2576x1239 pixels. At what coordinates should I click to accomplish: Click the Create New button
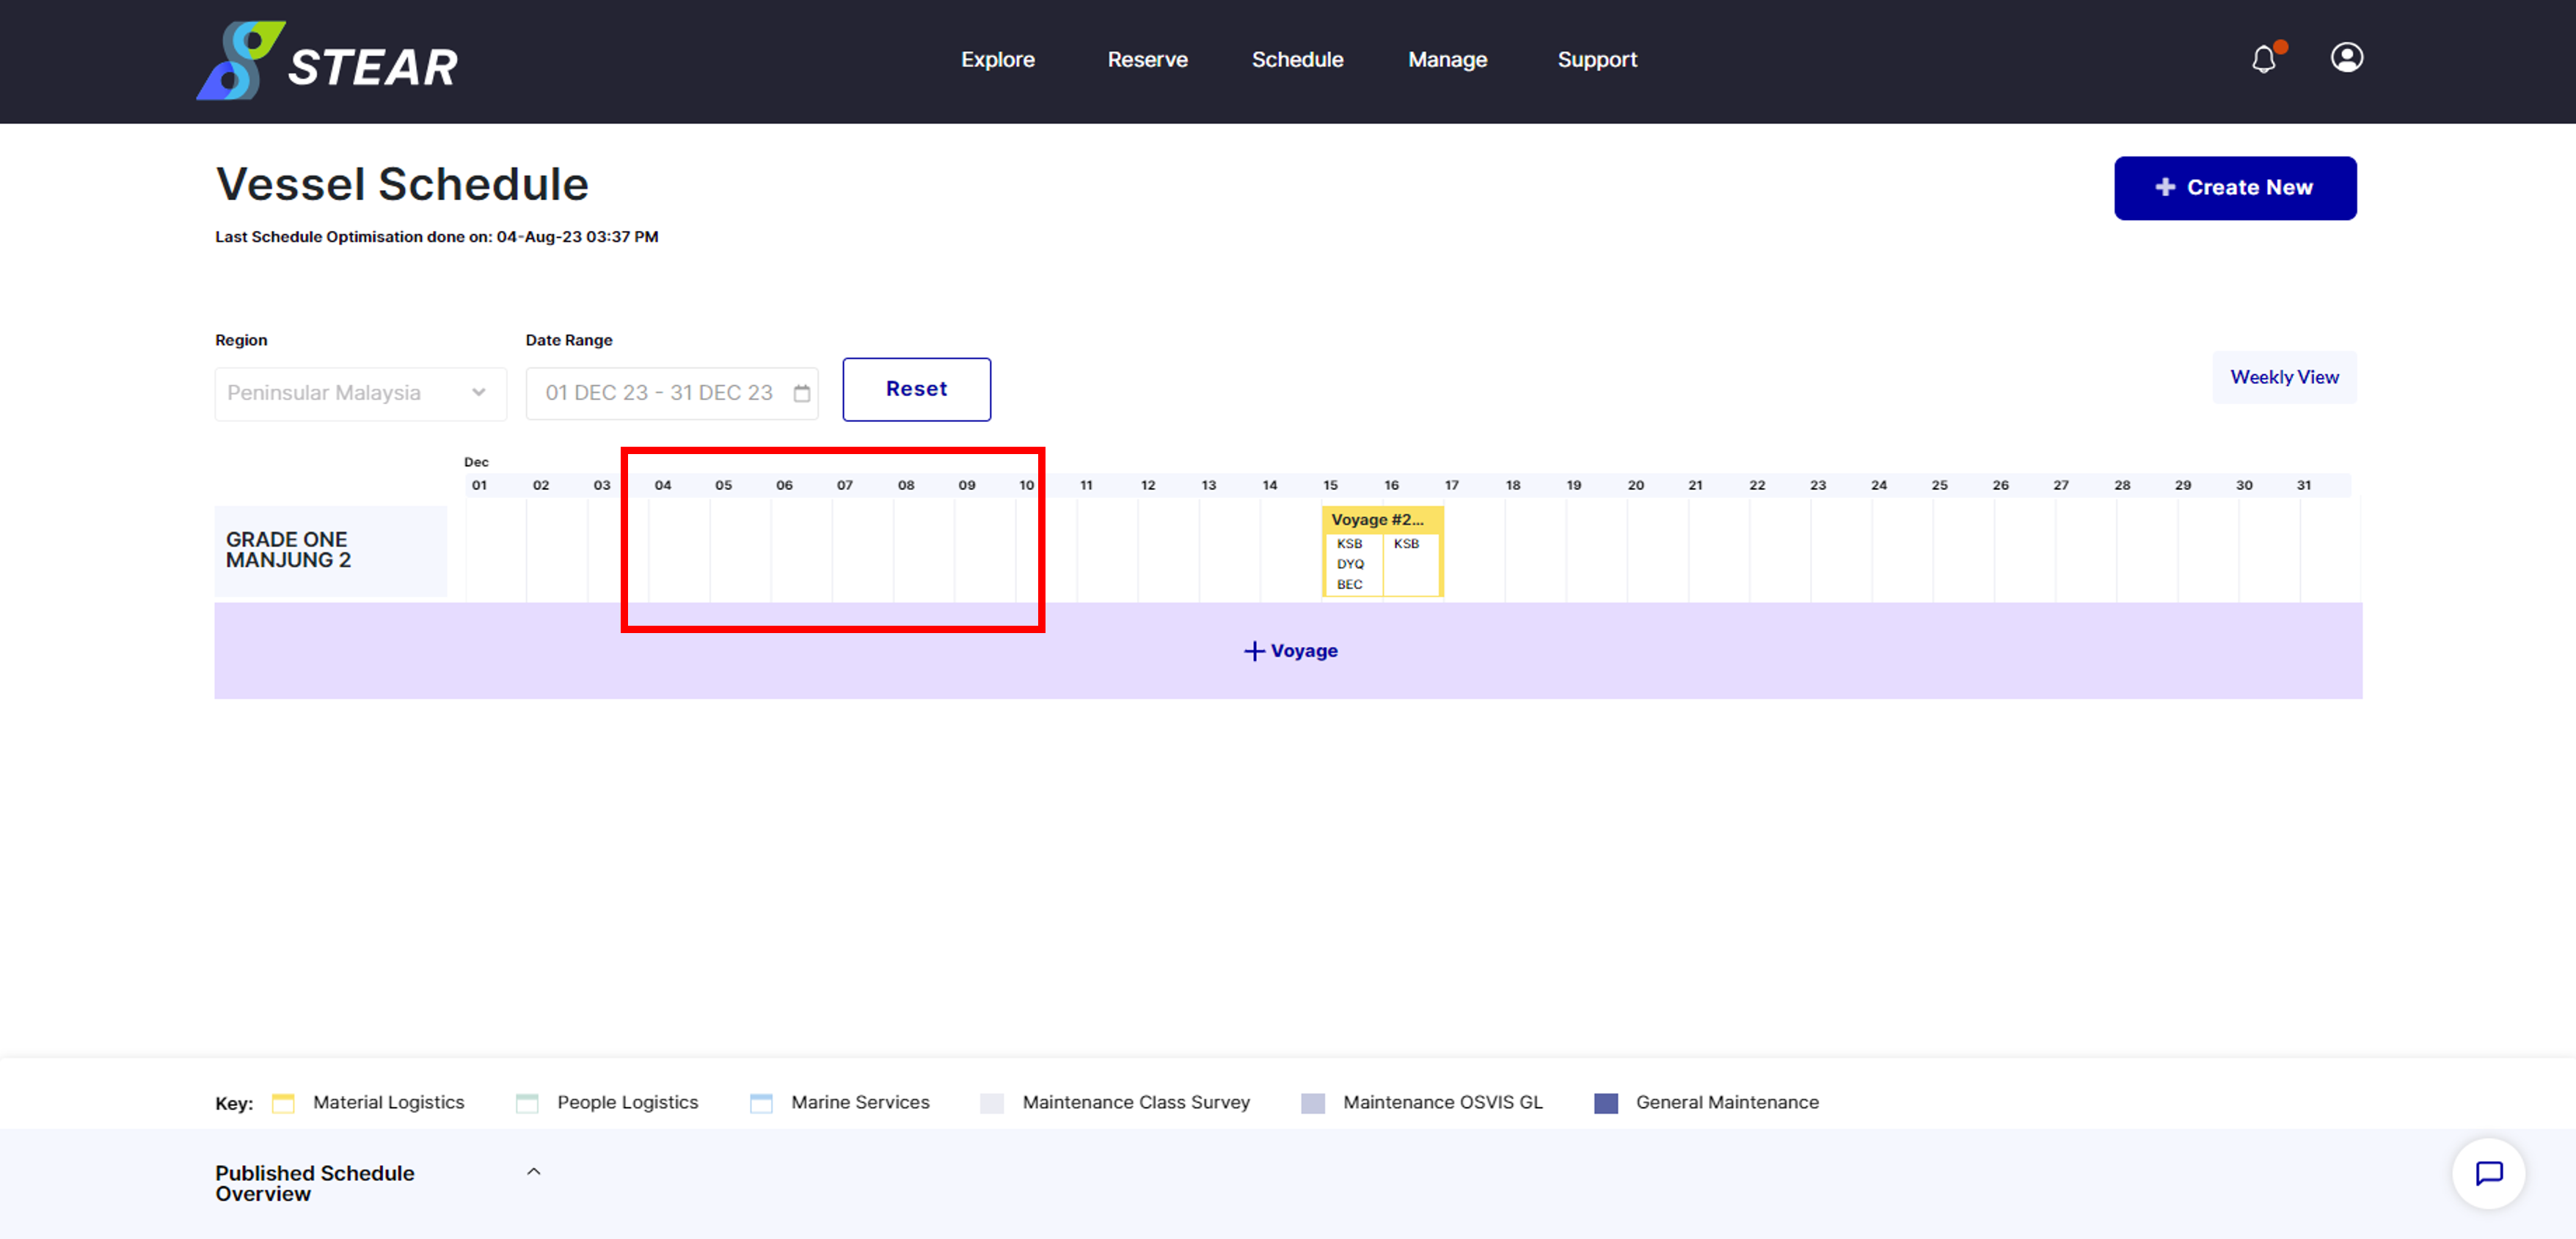point(2235,187)
